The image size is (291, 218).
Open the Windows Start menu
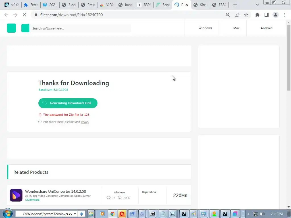(x=7, y=214)
